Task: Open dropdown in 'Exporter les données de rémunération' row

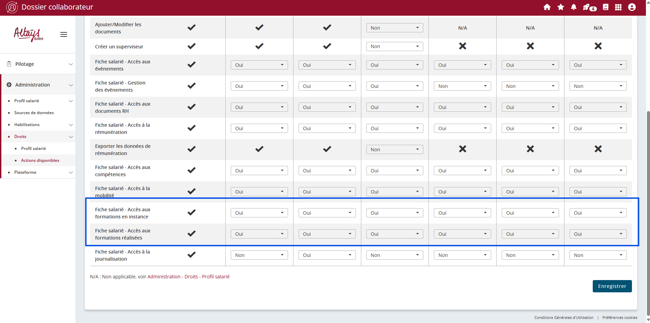Action: [x=394, y=150]
